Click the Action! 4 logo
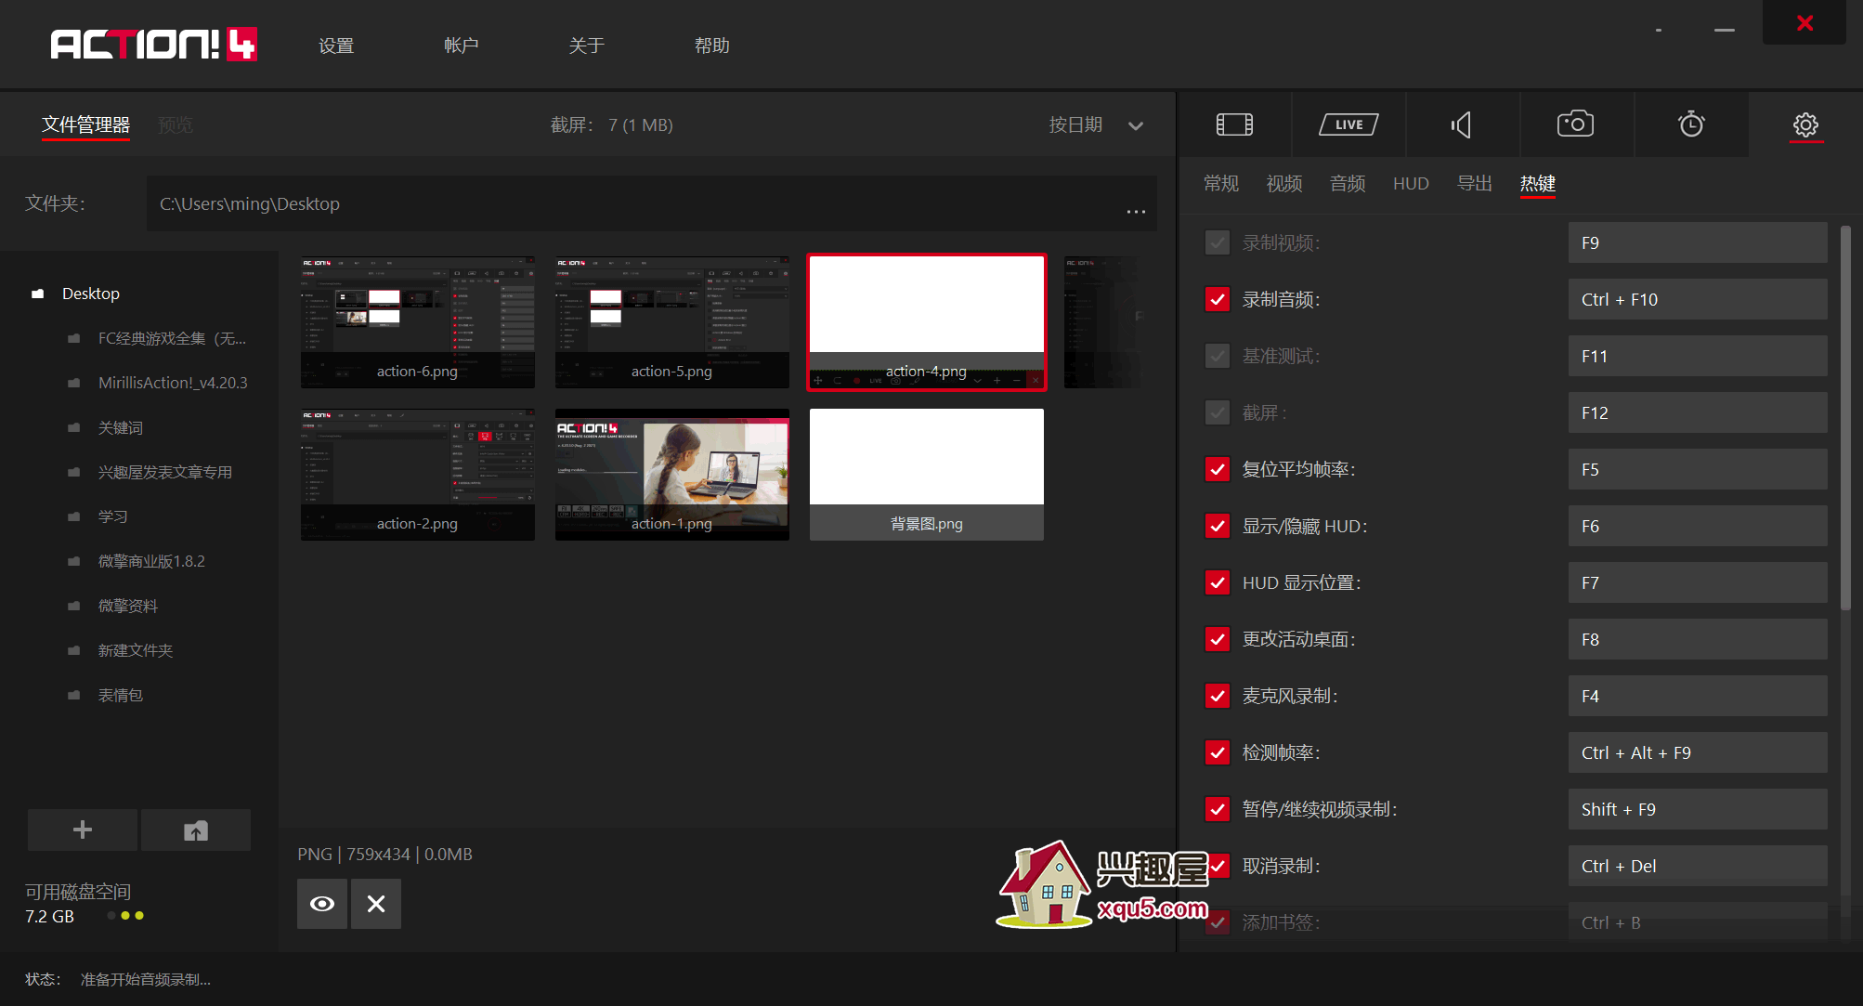Image resolution: width=1863 pixels, height=1006 pixels. point(154,44)
